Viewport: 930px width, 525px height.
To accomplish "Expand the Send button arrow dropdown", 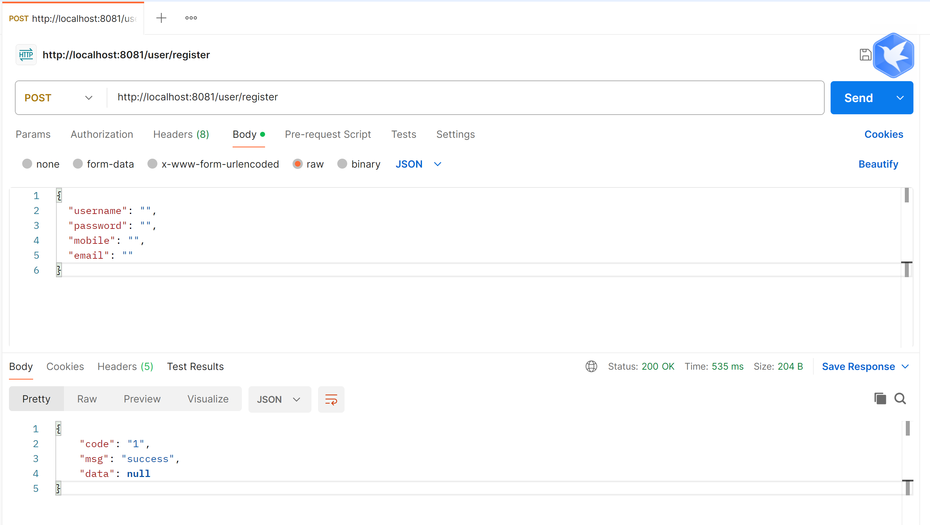I will click(900, 98).
